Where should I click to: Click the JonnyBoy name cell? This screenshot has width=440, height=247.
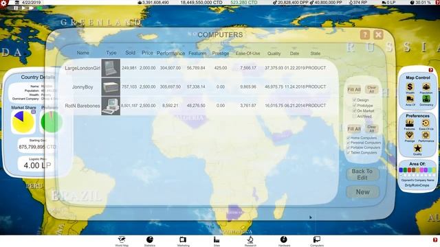pos(82,87)
